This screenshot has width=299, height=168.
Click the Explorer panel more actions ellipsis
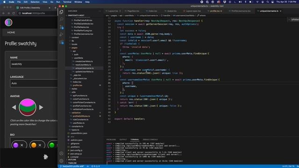(x=100, y=11)
